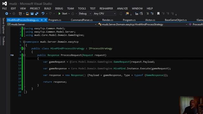Open the Server Explorer side panel
Viewport: 203px width, 114px height.
[3, 26]
